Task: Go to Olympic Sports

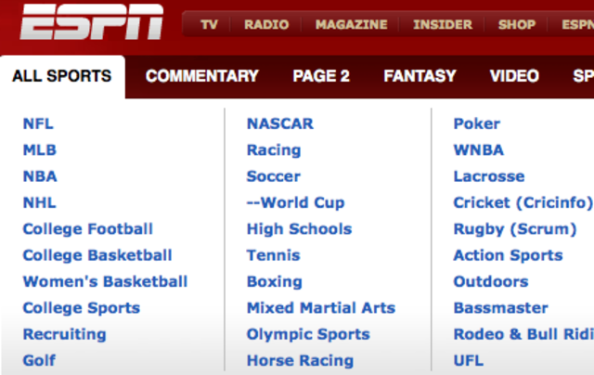Action: click(x=308, y=335)
